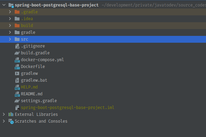206x137 pixels.
Task: Click the Scratches and Consoles clock icon
Action: 11,121
